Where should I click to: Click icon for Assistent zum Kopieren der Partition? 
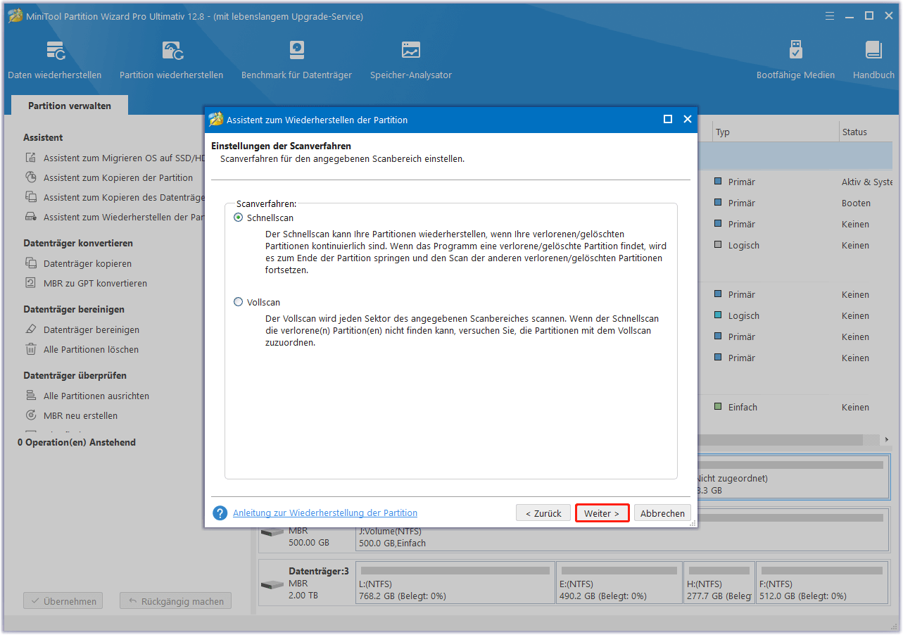[31, 177]
